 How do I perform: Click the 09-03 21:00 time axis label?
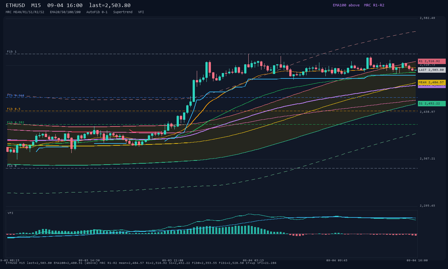[173, 260]
